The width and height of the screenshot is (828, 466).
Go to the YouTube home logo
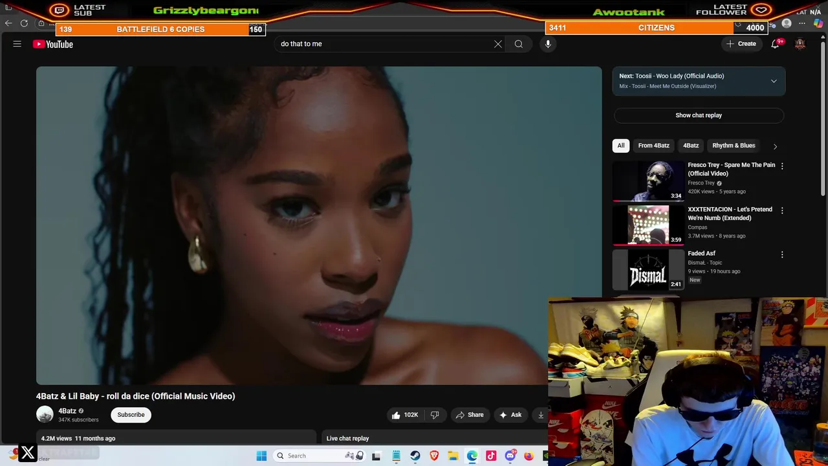(x=53, y=44)
